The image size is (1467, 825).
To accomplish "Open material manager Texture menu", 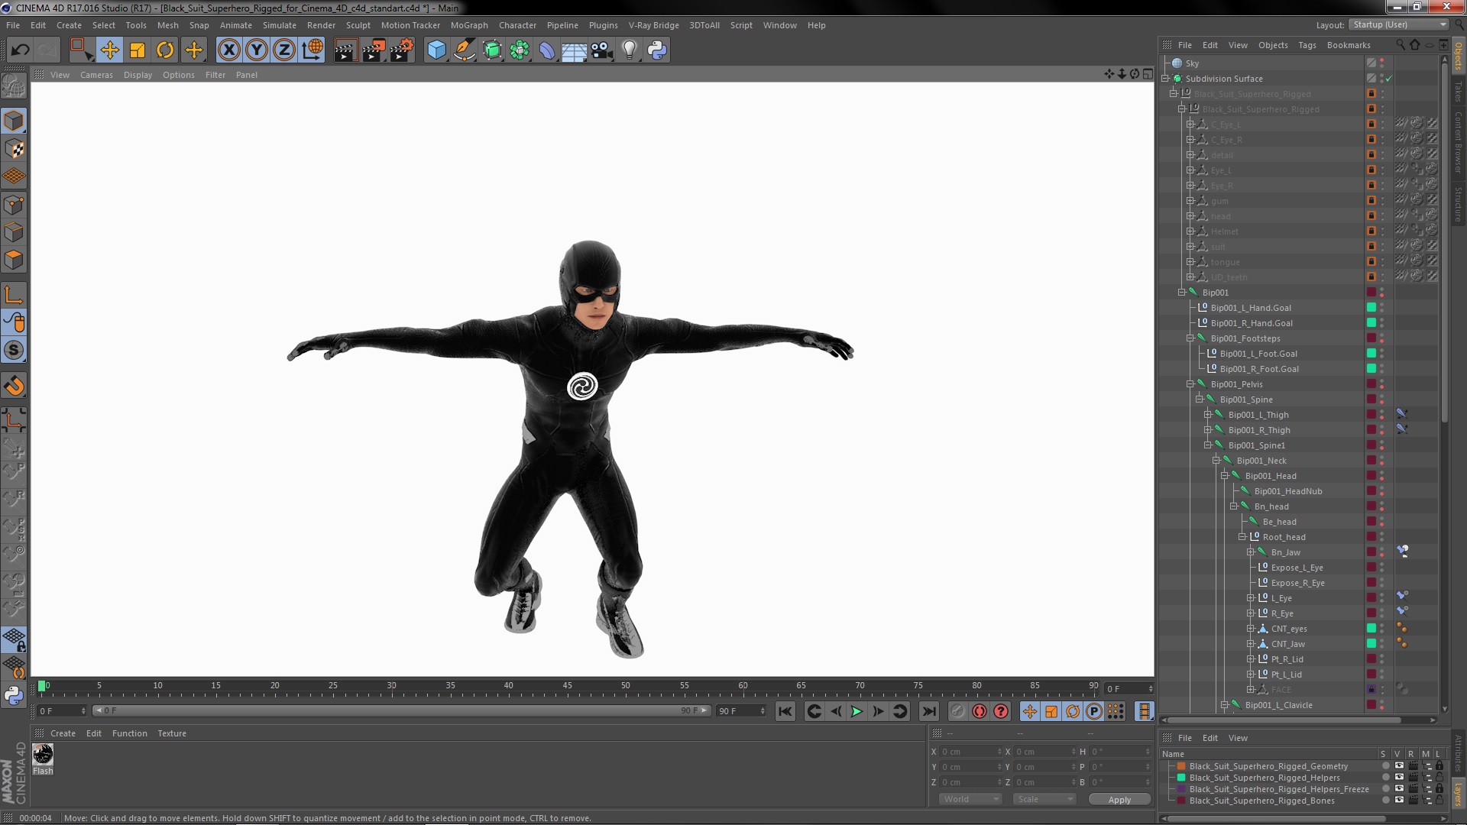I will pyautogui.click(x=172, y=733).
